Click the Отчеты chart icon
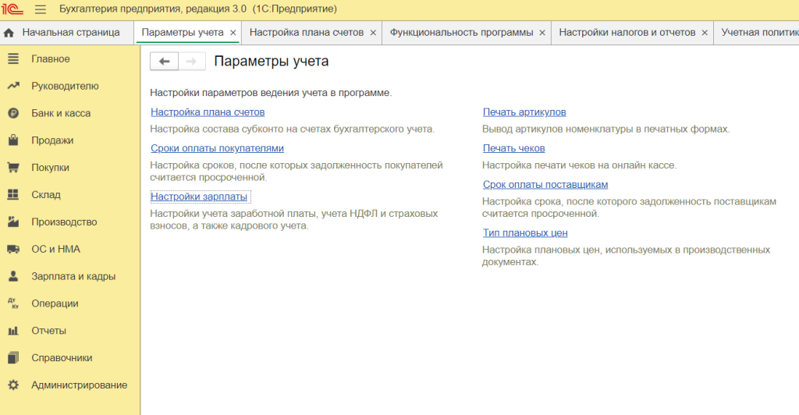Viewport: 799px width, 415px height. pos(12,331)
